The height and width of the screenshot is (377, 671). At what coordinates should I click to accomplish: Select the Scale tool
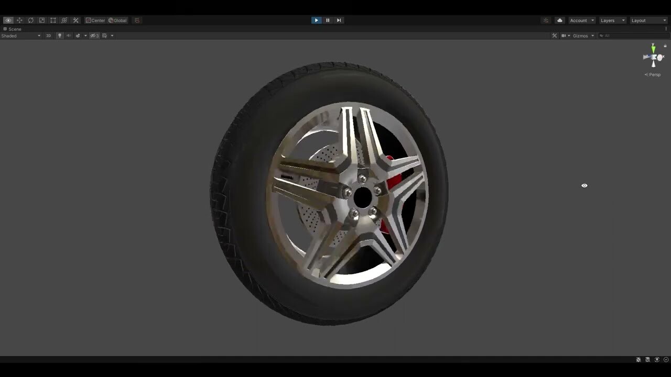pos(41,20)
